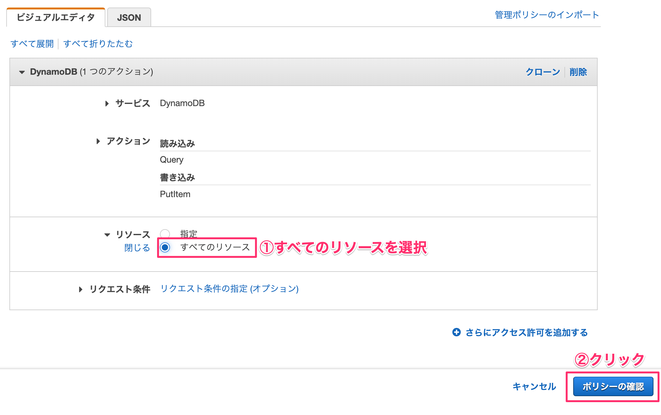This screenshot has height=415, width=661.
Task: Select the ビジュアルエディタ tab
Action: 56,18
